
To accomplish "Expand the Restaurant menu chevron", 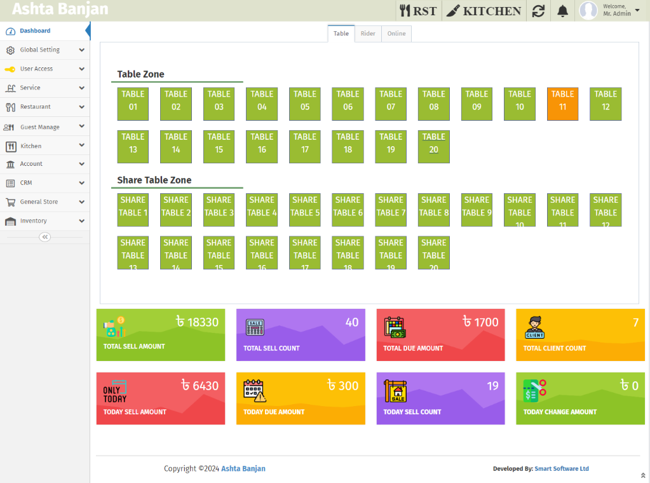I will click(x=82, y=107).
